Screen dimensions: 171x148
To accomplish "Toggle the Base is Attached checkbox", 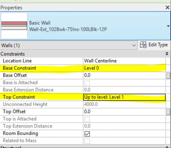I will 87,83.
